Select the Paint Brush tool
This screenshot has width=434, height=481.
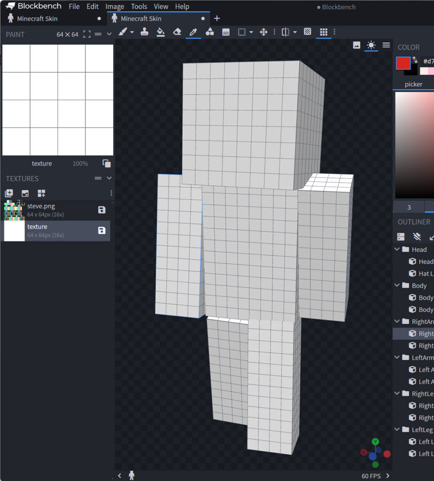pyautogui.click(x=122, y=32)
